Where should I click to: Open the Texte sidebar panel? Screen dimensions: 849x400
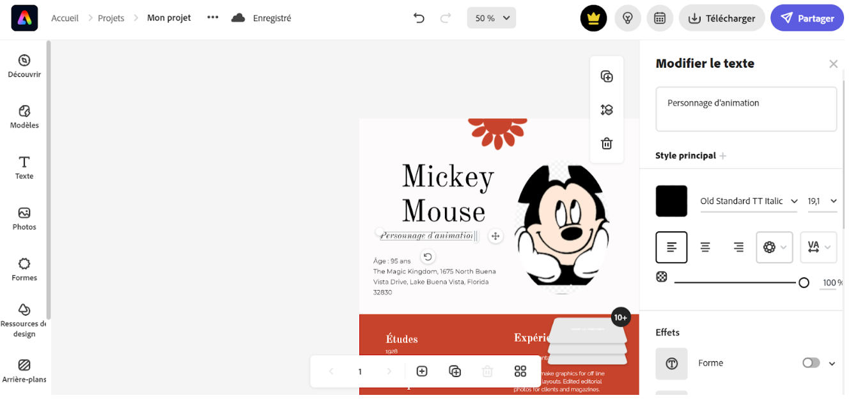click(x=24, y=167)
